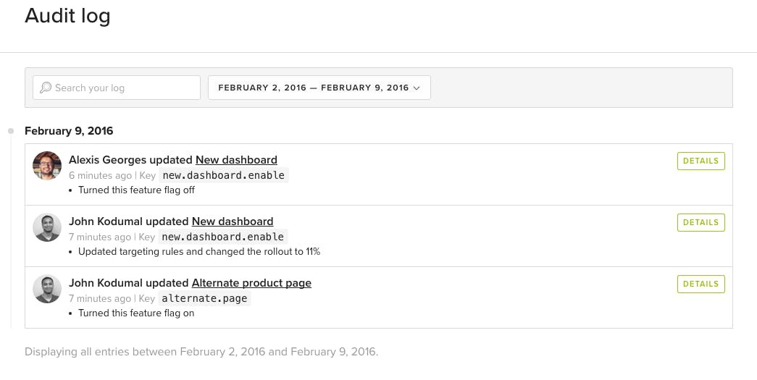
Task: Click the February 9, 2016 date heading
Action: point(69,131)
